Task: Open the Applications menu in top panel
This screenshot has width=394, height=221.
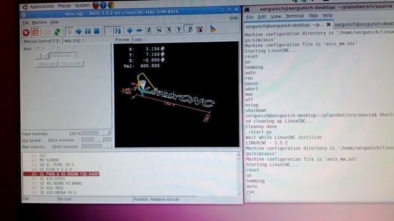Action: (x=42, y=7)
